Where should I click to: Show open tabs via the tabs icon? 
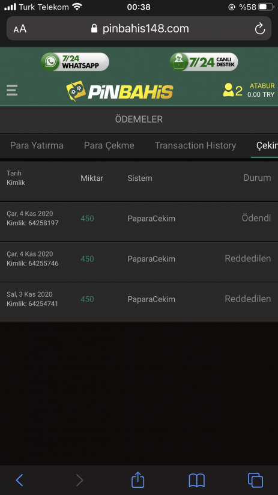click(255, 480)
